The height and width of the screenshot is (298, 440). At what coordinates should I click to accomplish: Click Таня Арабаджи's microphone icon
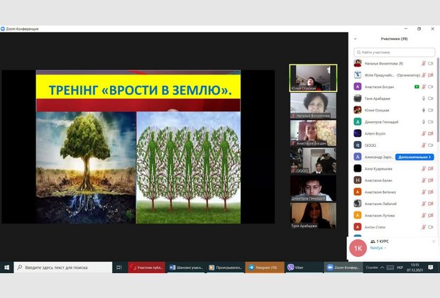(x=424, y=98)
